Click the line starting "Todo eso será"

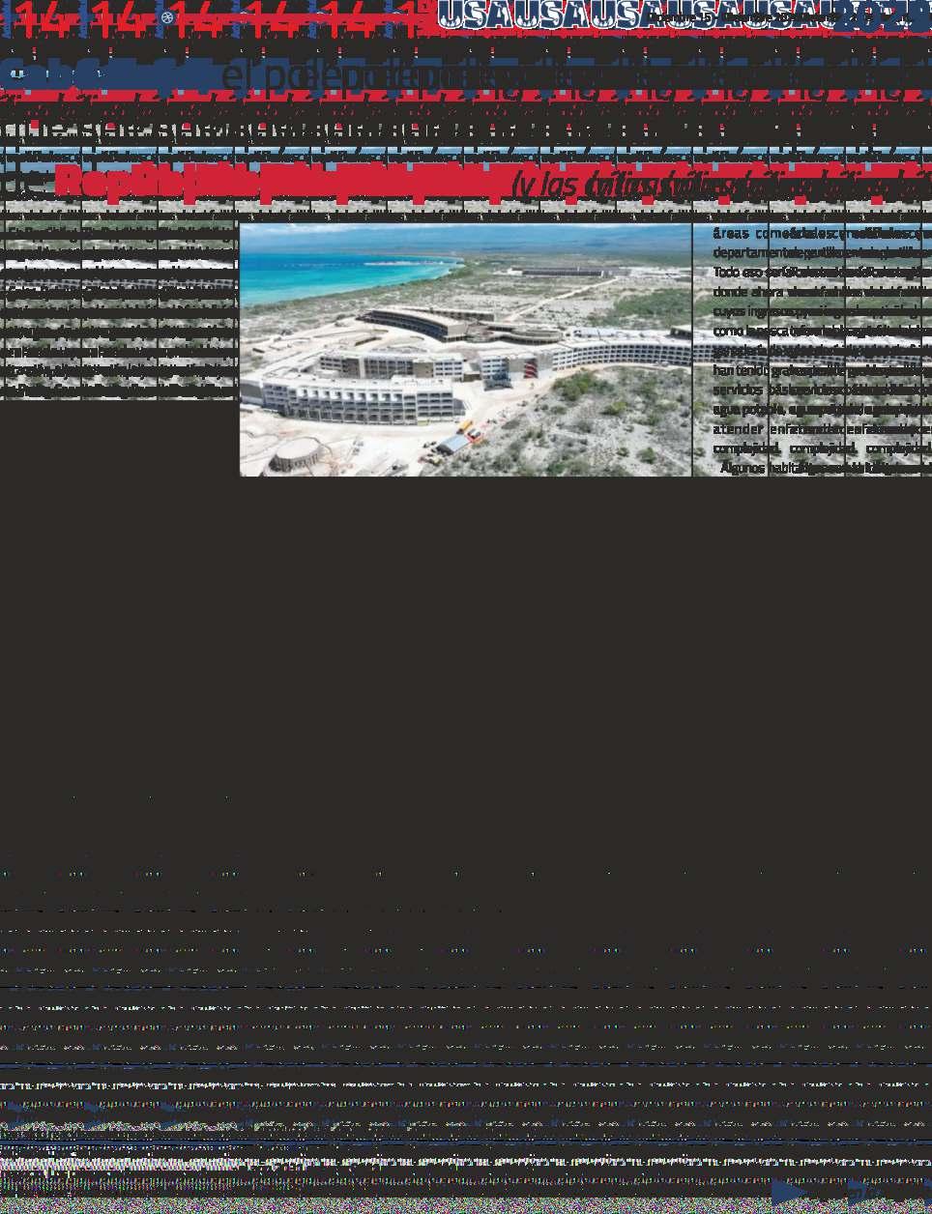click(822, 272)
